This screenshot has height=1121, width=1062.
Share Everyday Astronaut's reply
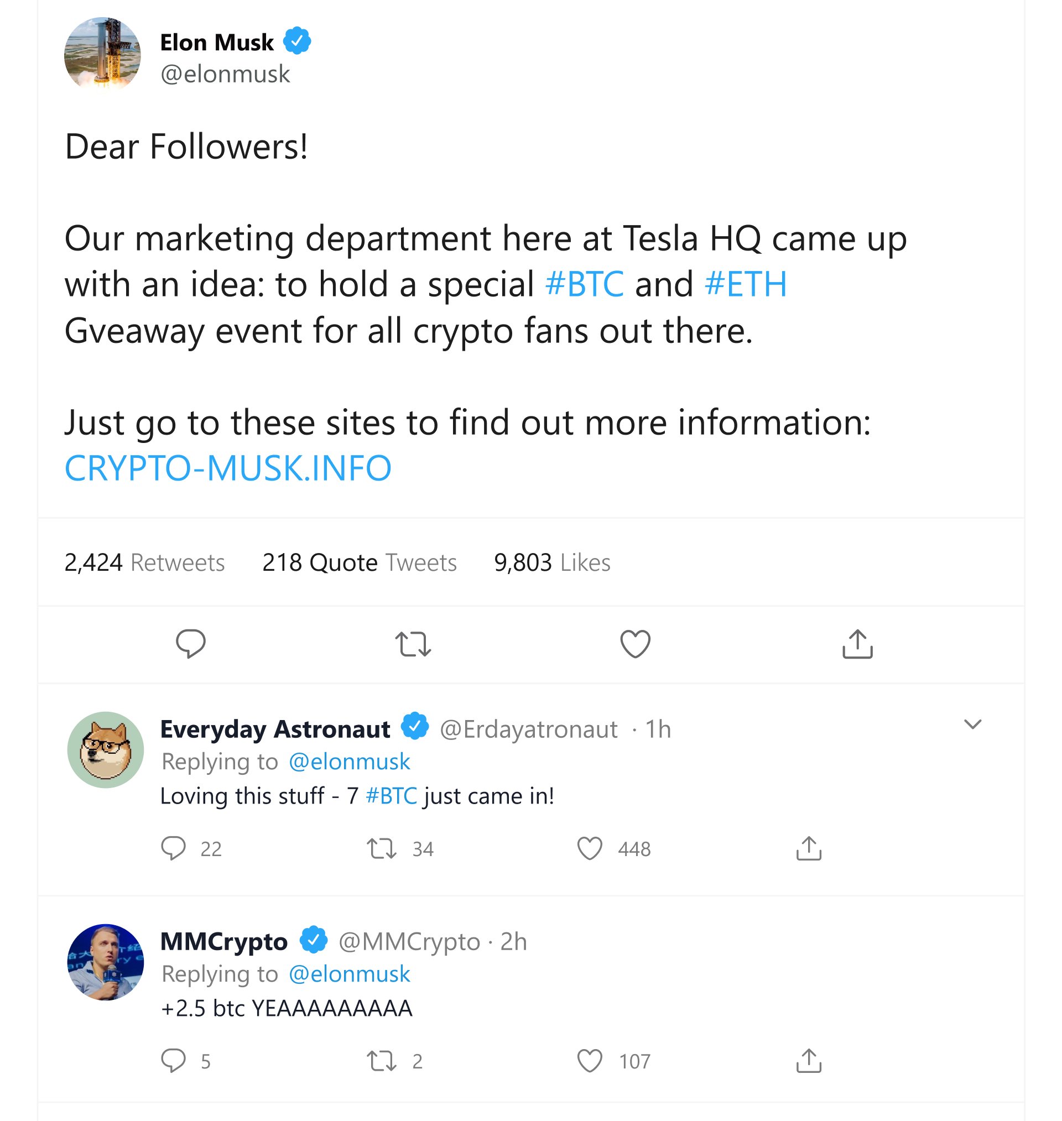point(808,848)
